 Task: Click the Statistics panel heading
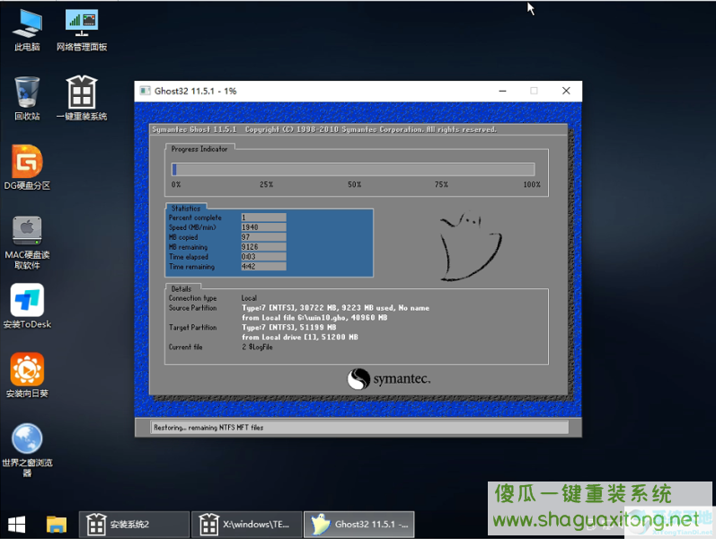(186, 208)
